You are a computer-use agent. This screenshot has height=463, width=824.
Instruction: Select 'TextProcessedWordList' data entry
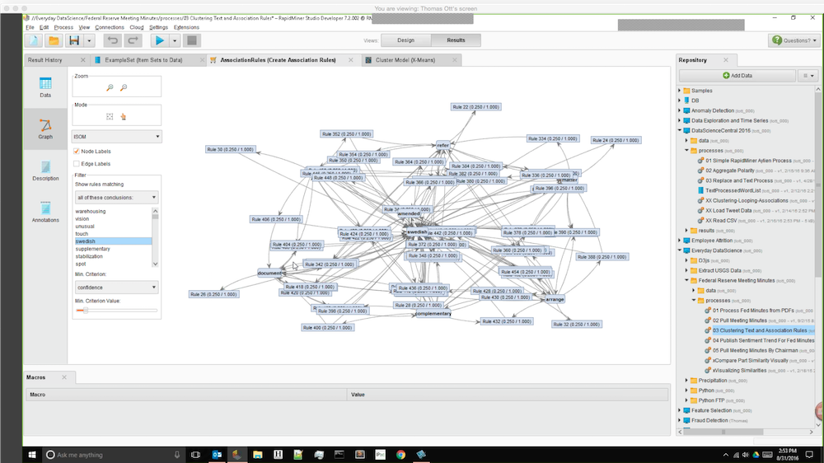click(733, 191)
